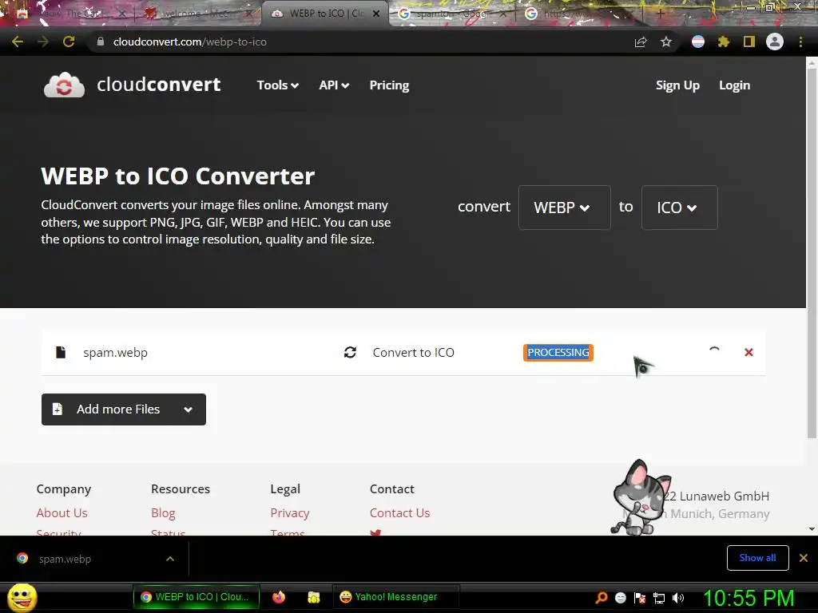Click the orange magnifier tray icon

coord(602,598)
